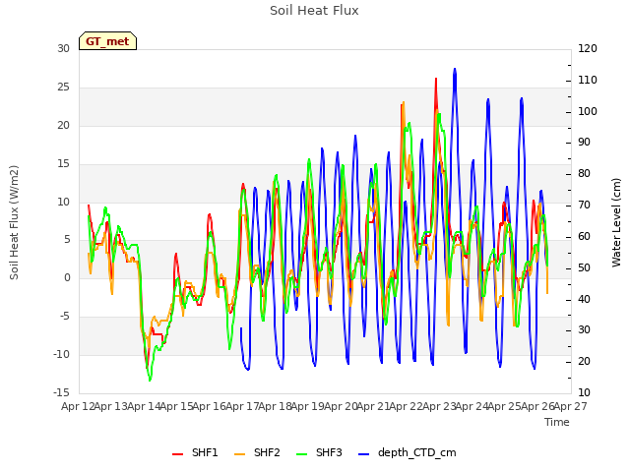
Task: Click the orange SHF2 legend marker
Action: 239,454
